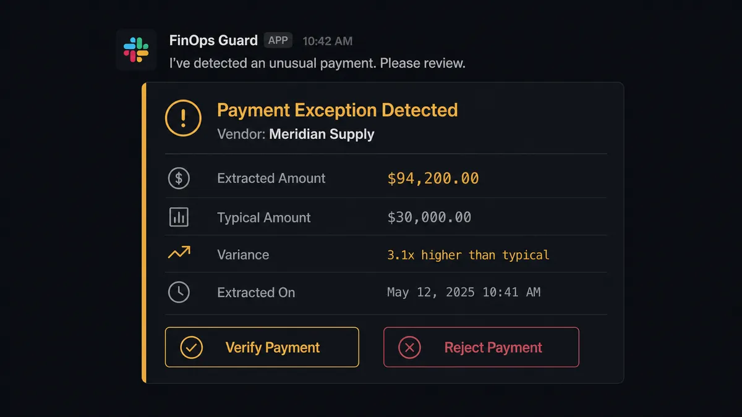Click the dollar sign icon
Viewport: 742px width, 417px height.
179,179
